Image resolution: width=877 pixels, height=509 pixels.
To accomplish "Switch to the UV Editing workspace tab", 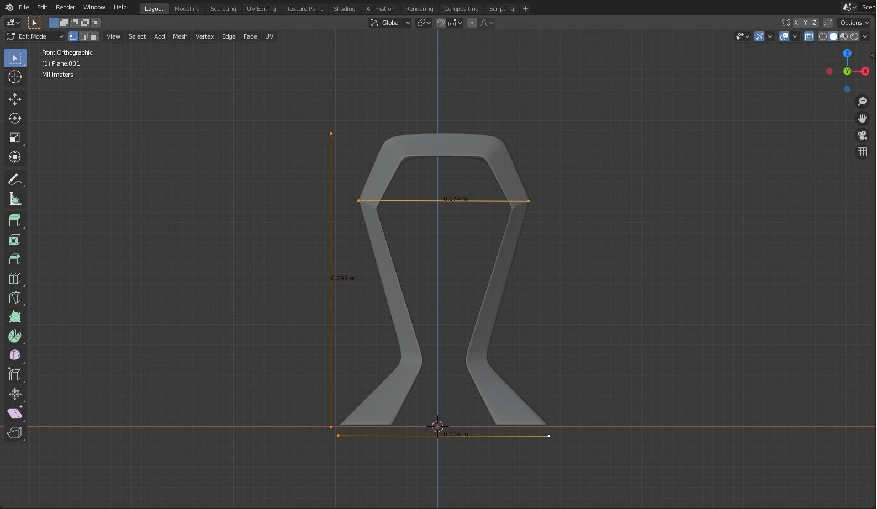I will pos(261,9).
